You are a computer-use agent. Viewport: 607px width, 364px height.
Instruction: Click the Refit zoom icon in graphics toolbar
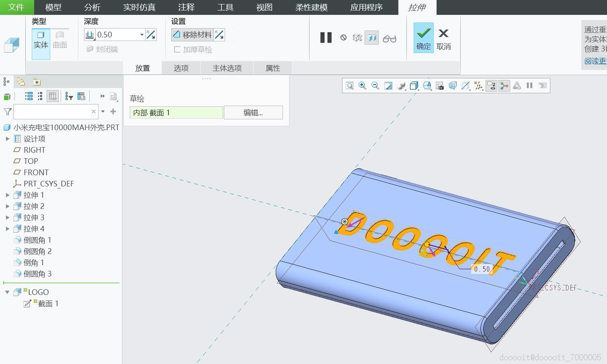pos(349,86)
